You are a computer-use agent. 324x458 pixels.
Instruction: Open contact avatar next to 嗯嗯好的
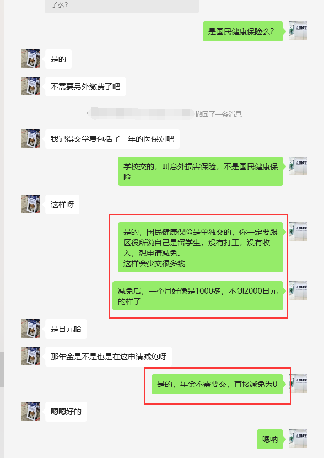pyautogui.click(x=30, y=411)
